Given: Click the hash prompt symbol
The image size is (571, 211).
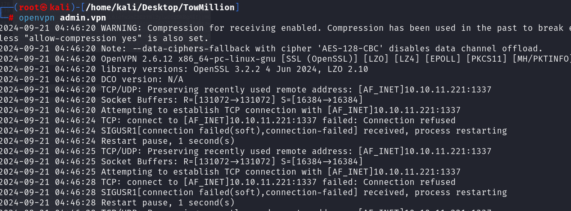Looking at the screenshot, I should click(11, 18).
